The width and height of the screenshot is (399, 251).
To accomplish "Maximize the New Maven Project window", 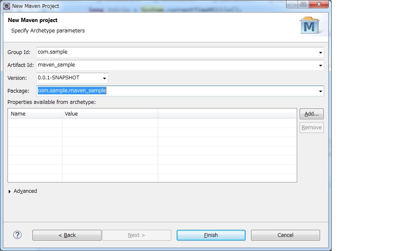I will pyautogui.click(x=303, y=4).
